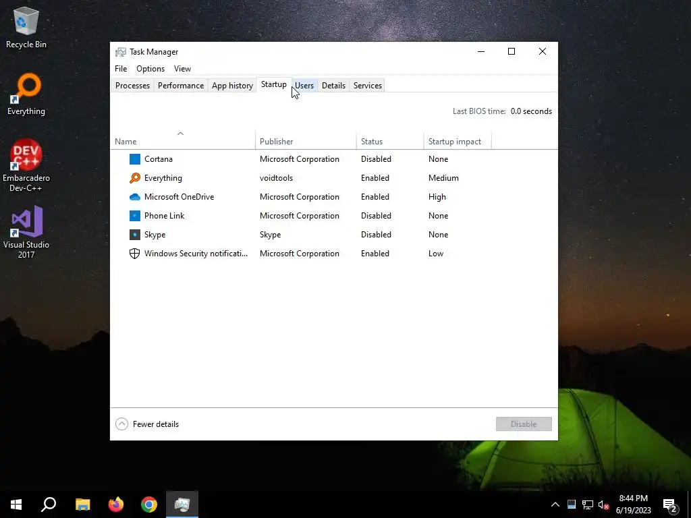Click the Skype publisher cell

pos(270,235)
